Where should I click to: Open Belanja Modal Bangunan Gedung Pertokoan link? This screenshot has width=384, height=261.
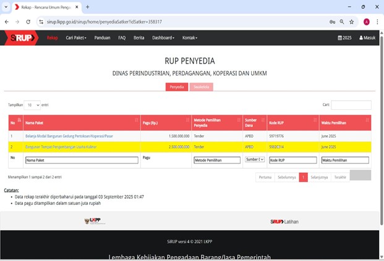coord(69,136)
